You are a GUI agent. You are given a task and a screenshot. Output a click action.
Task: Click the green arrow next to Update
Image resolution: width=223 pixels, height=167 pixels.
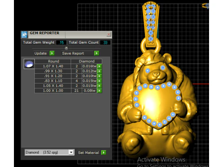pyautogui.click(x=52, y=53)
